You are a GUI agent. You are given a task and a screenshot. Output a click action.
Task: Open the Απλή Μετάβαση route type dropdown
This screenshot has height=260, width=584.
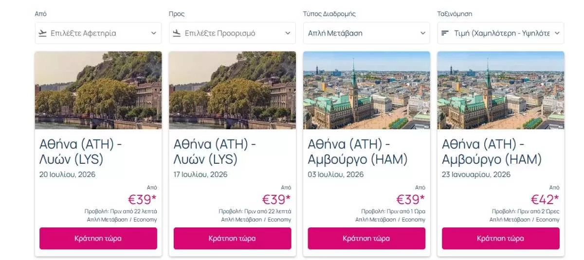[x=366, y=33]
